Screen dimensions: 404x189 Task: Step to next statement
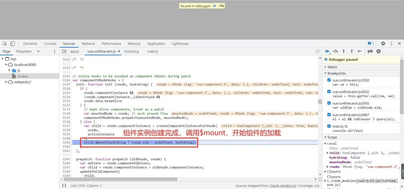point(360,51)
